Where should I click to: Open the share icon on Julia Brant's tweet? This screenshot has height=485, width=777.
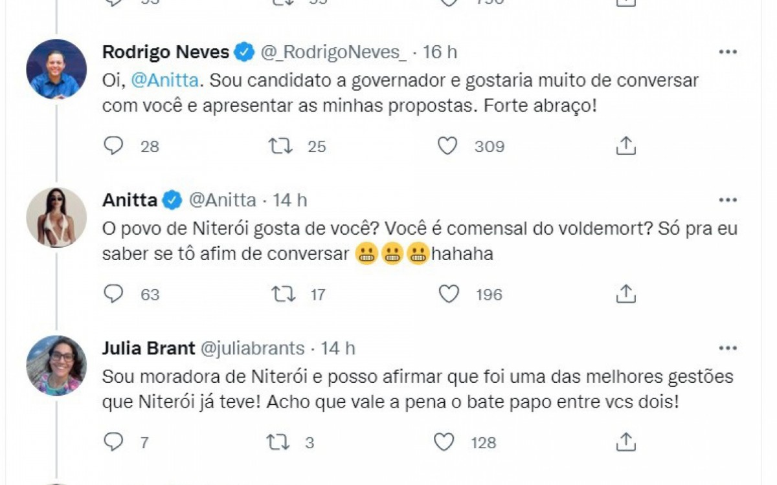[625, 442]
